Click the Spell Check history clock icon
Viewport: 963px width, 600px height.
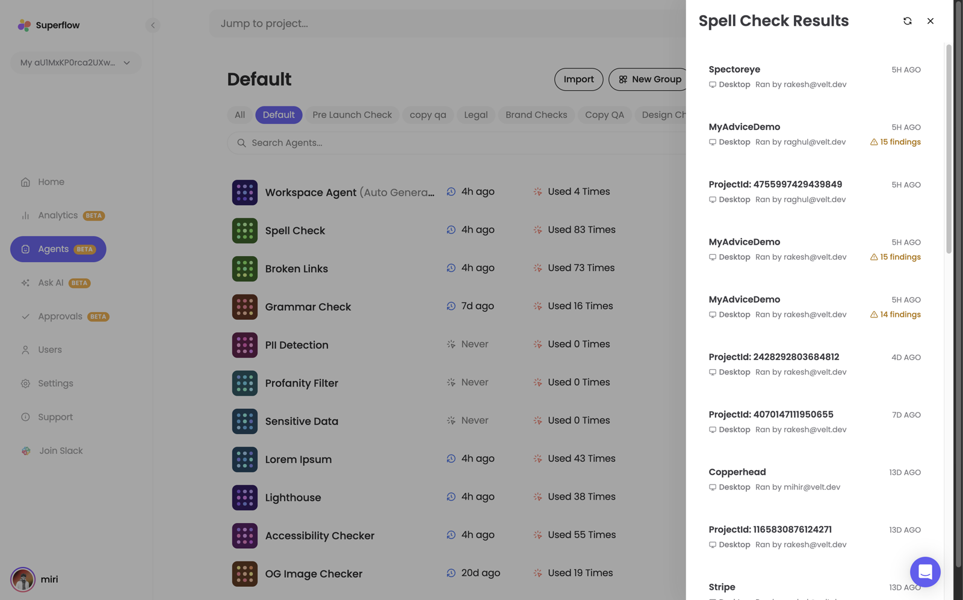[x=451, y=230]
